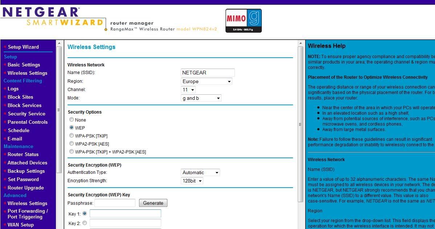435x229 pixels.
Task: Open the Channel dropdown
Action: (x=188, y=90)
